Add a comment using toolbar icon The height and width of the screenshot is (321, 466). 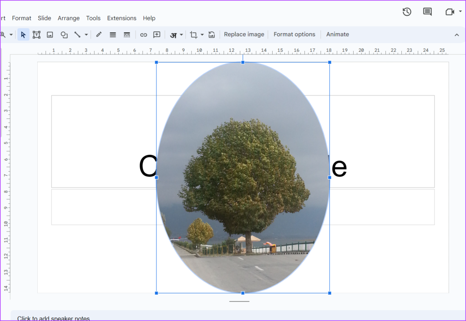157,35
